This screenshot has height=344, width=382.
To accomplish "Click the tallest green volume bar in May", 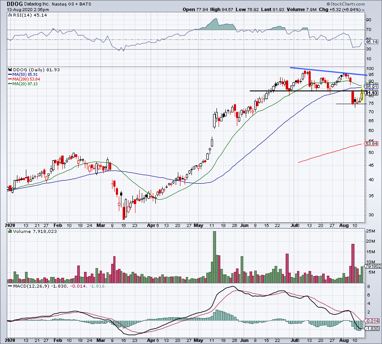I will 214,257.
